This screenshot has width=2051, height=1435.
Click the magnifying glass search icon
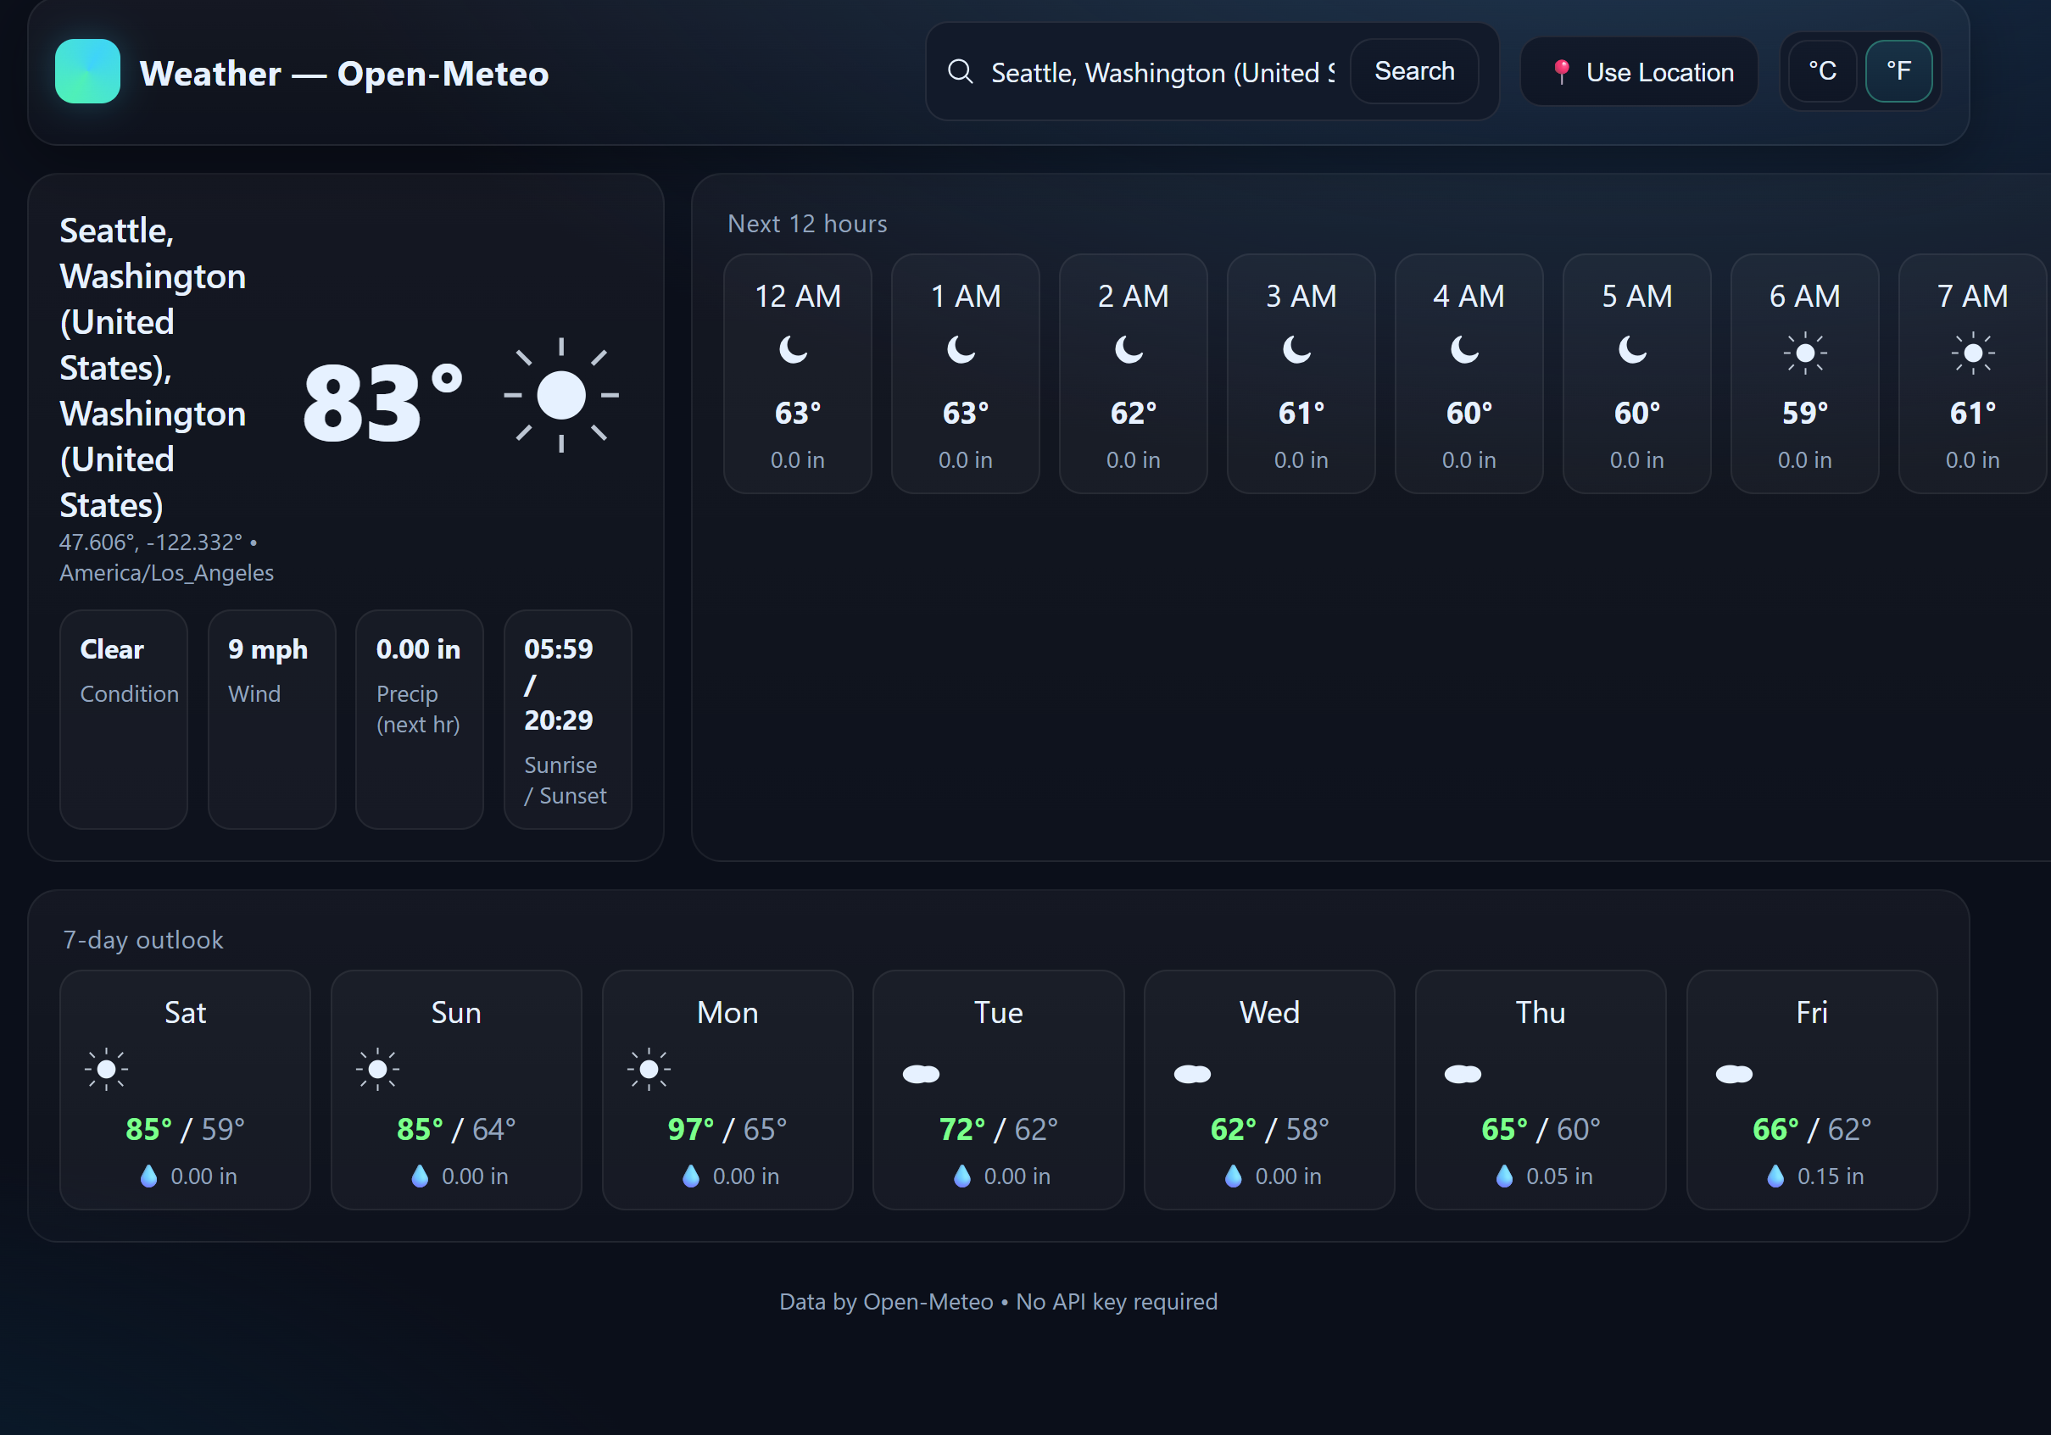(961, 71)
